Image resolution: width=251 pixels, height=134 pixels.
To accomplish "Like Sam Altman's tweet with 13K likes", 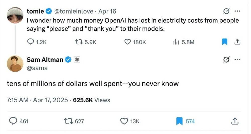I will [x=124, y=121].
